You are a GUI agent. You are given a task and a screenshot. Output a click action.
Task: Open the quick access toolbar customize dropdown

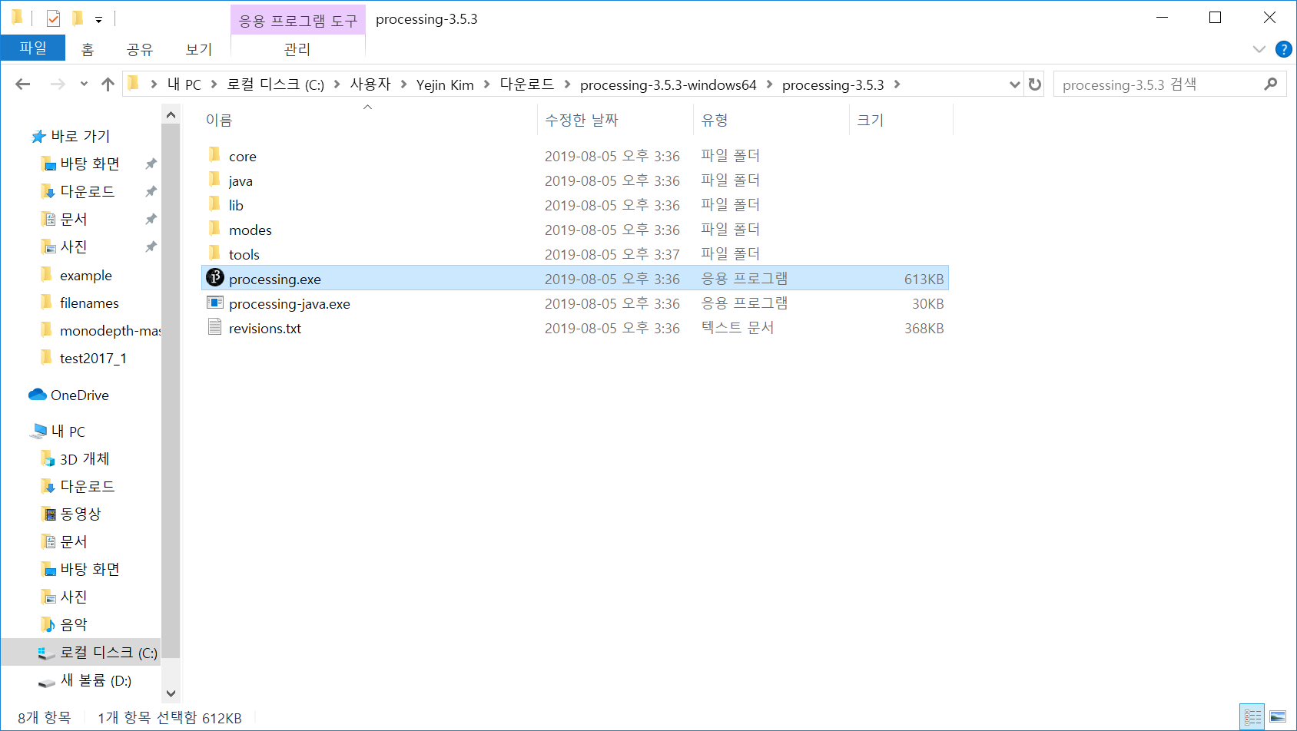click(98, 20)
